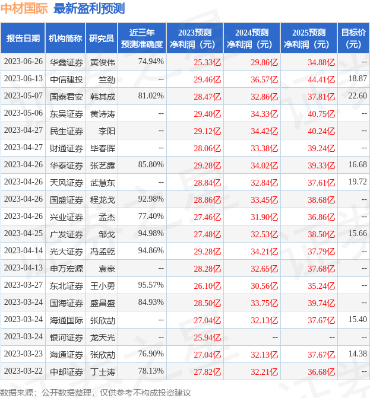Click the 民生证券 institution cell
Viewport: 370px width, 398px height.
pyautogui.click(x=67, y=131)
